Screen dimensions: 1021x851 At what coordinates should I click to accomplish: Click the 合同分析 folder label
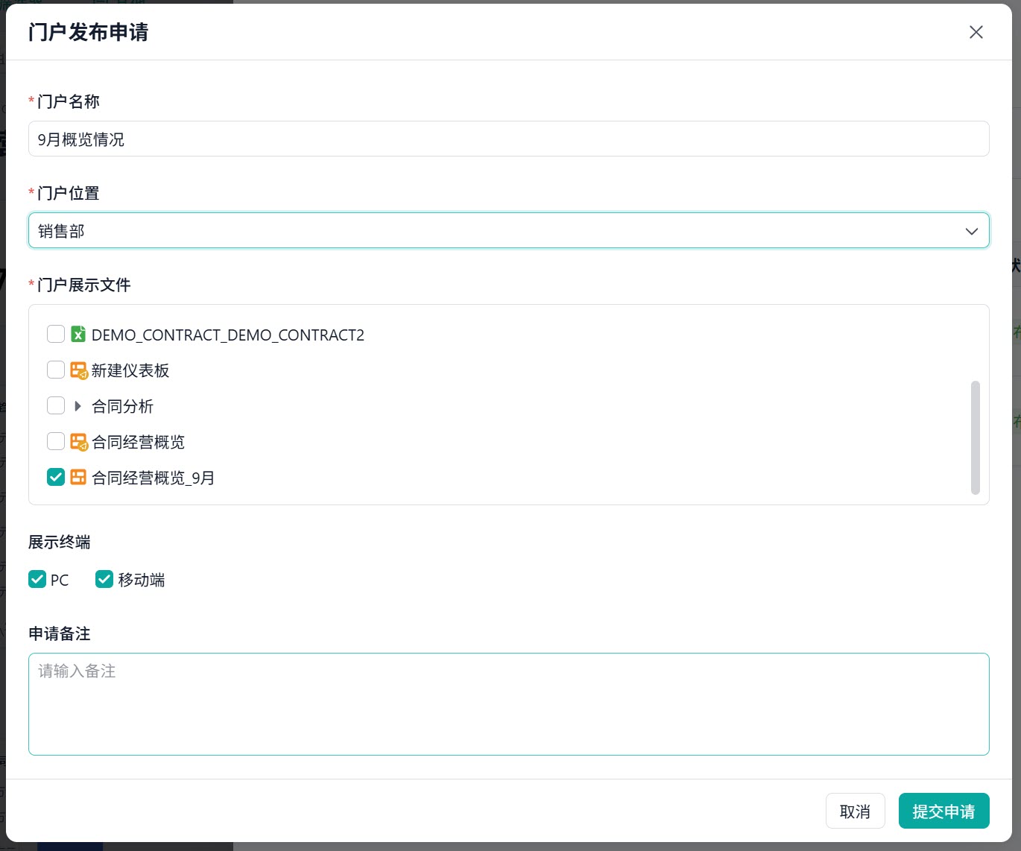tap(123, 406)
